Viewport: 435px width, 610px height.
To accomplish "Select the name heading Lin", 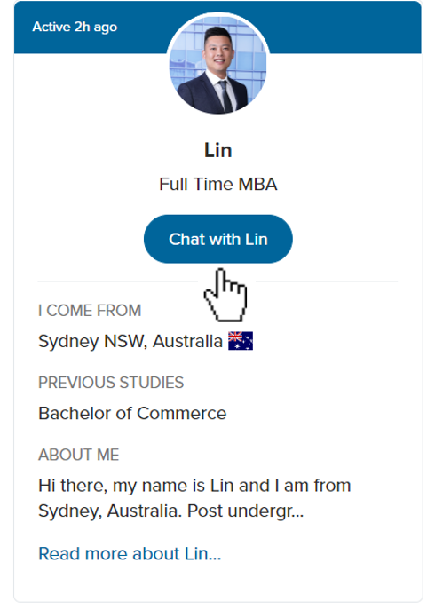I will (x=217, y=150).
